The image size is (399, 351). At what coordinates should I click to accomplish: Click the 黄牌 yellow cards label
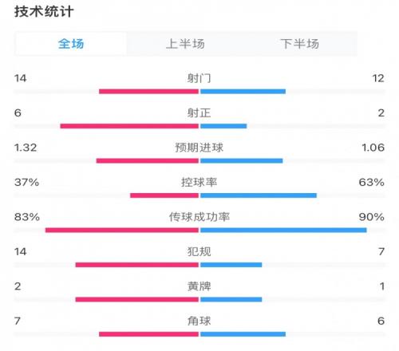[199, 286]
